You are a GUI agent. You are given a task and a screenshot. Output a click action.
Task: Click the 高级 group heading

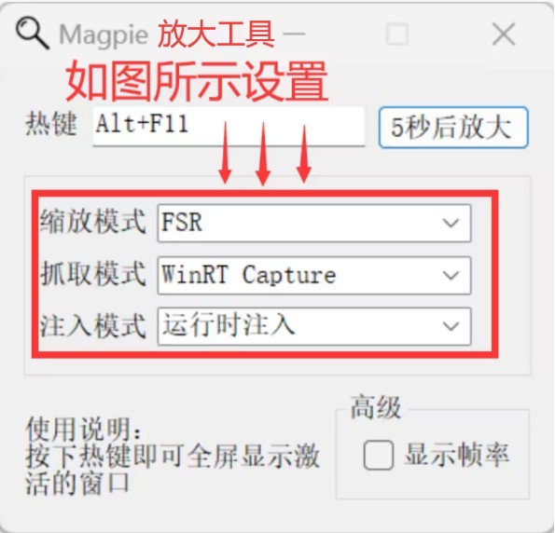(x=376, y=408)
